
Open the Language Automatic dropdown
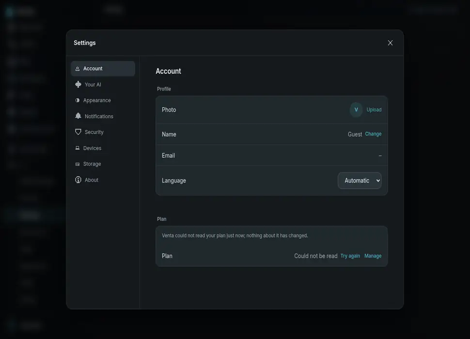point(360,181)
